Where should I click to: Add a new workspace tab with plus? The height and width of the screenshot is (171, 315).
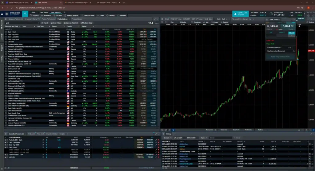pos(65,12)
